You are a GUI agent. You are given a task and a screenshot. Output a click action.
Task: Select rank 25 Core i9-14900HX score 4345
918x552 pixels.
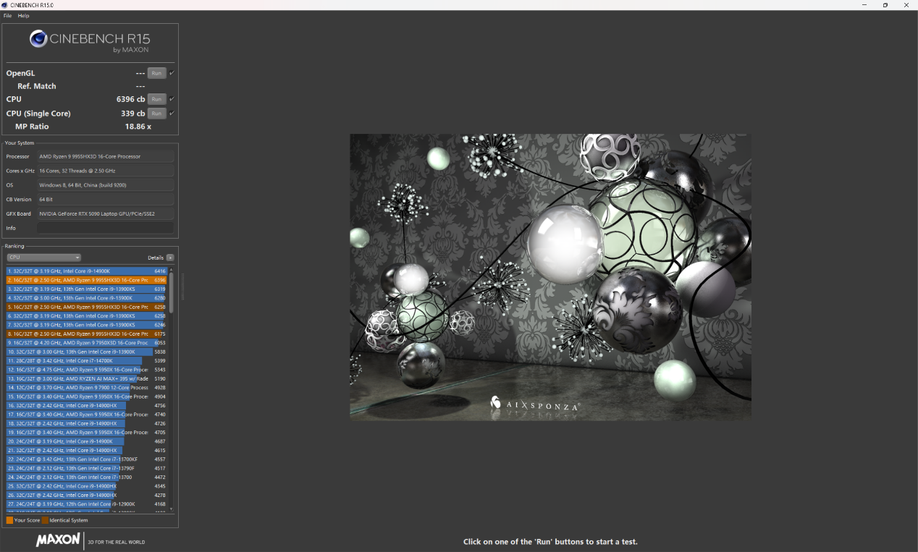tap(87, 486)
